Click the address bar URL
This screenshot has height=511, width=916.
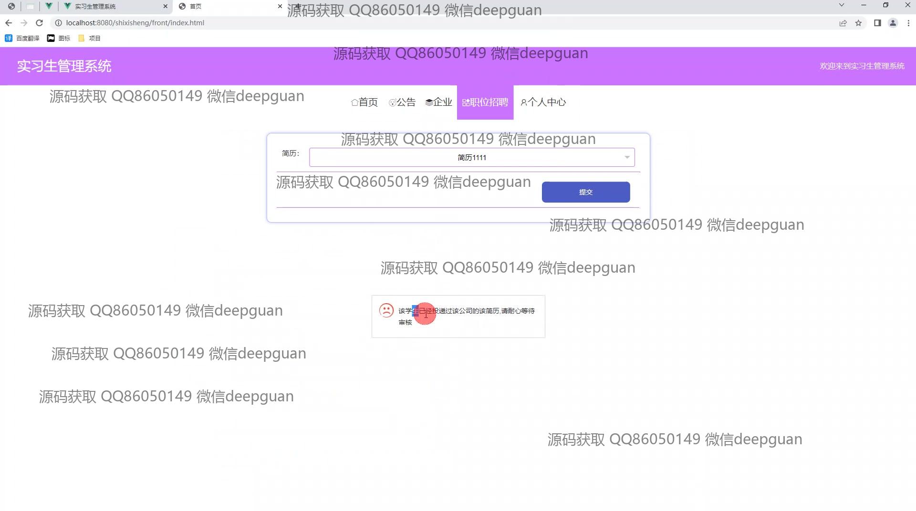click(135, 23)
